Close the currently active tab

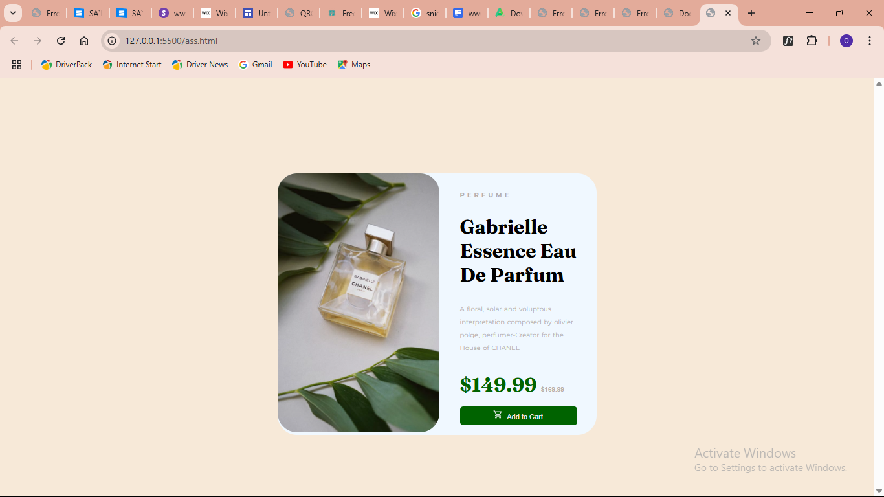728,13
